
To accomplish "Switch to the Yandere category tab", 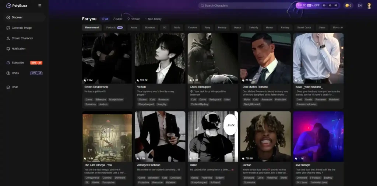I will point(192,28).
